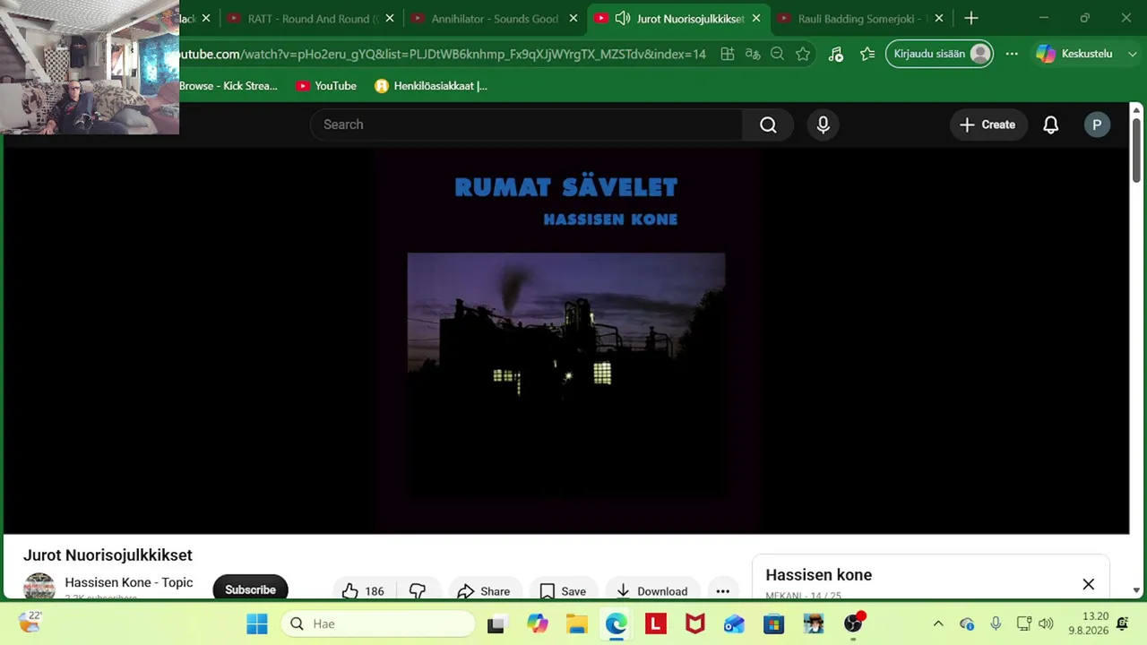This screenshot has height=645, width=1147.
Task: Click the page vertical scrollbar thumb
Action: pyautogui.click(x=1136, y=150)
